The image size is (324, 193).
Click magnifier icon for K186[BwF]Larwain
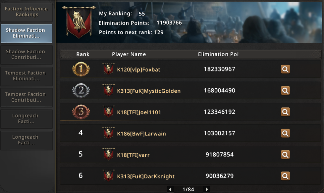coord(285,134)
